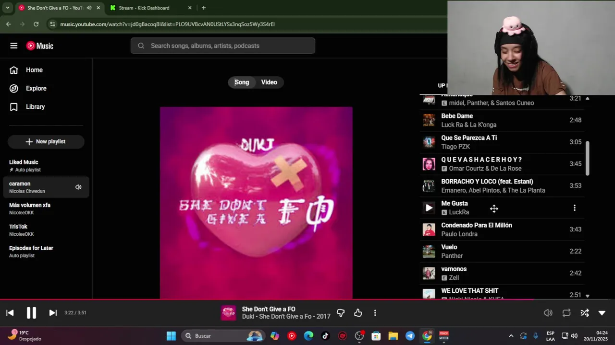Viewport: 615px width, 345px height.
Task: Click the song progress bar
Action: click(x=307, y=299)
